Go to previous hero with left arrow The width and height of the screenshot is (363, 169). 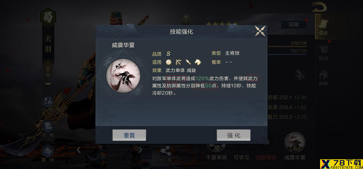click(79, 150)
